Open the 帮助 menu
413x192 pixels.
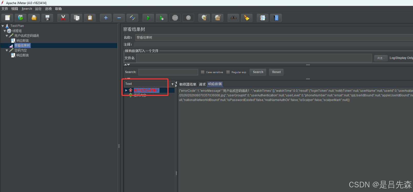click(58, 9)
